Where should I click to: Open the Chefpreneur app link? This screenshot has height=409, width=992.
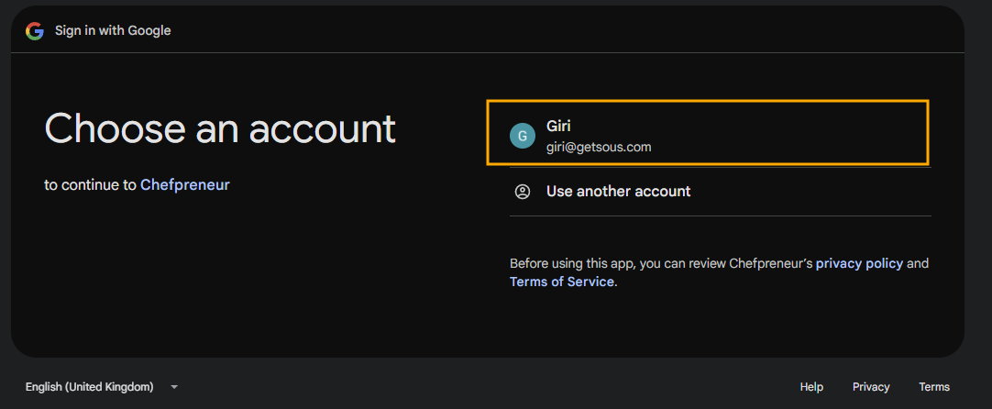184,185
